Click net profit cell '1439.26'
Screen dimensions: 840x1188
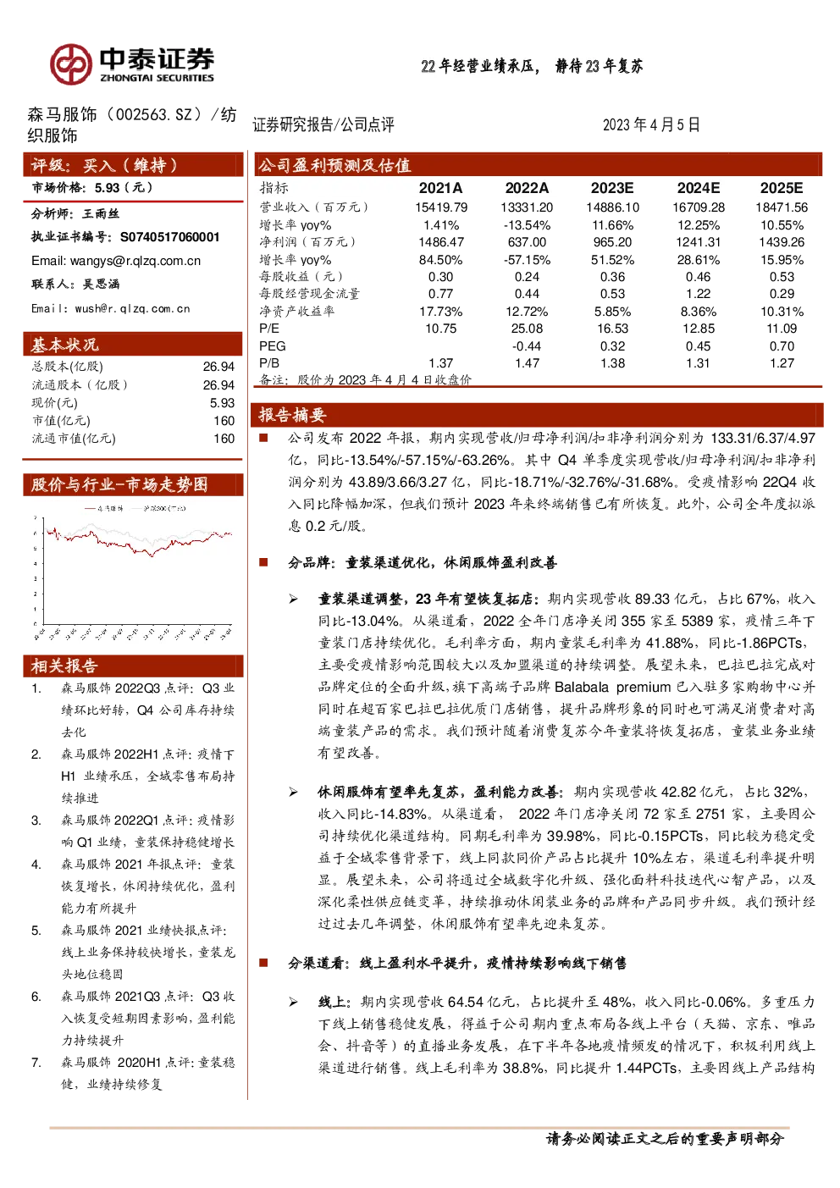782,242
